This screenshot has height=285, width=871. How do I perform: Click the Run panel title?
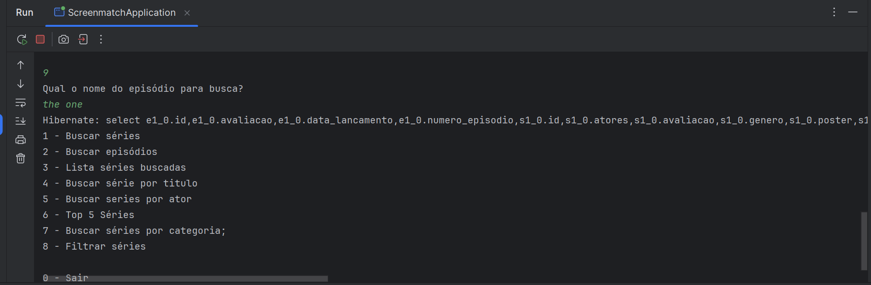coord(24,12)
